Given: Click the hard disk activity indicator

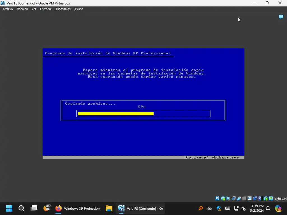Looking at the screenshot, I should click(x=217, y=198).
